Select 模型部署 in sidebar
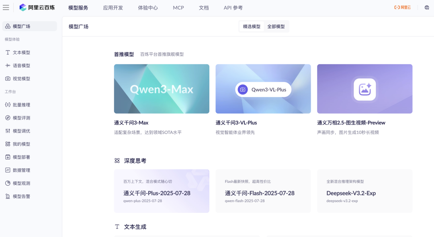This screenshot has width=434, height=237. click(30, 157)
